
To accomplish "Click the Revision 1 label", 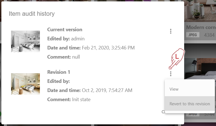I will point(59,72).
